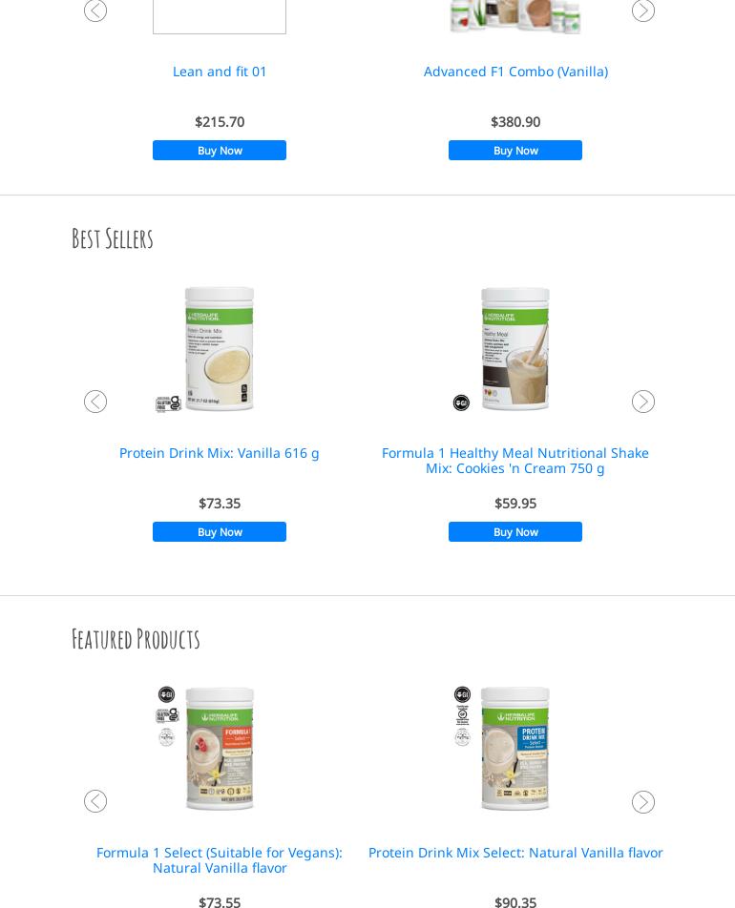Buy Advanced F1 Combo (Vanilla) now
Image resolution: width=735 pixels, height=908 pixels.
[x=515, y=150]
